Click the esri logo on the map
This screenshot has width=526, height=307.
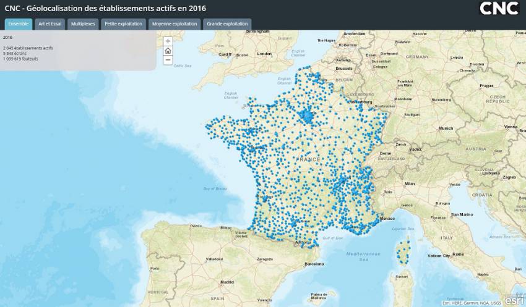[x=512, y=300]
